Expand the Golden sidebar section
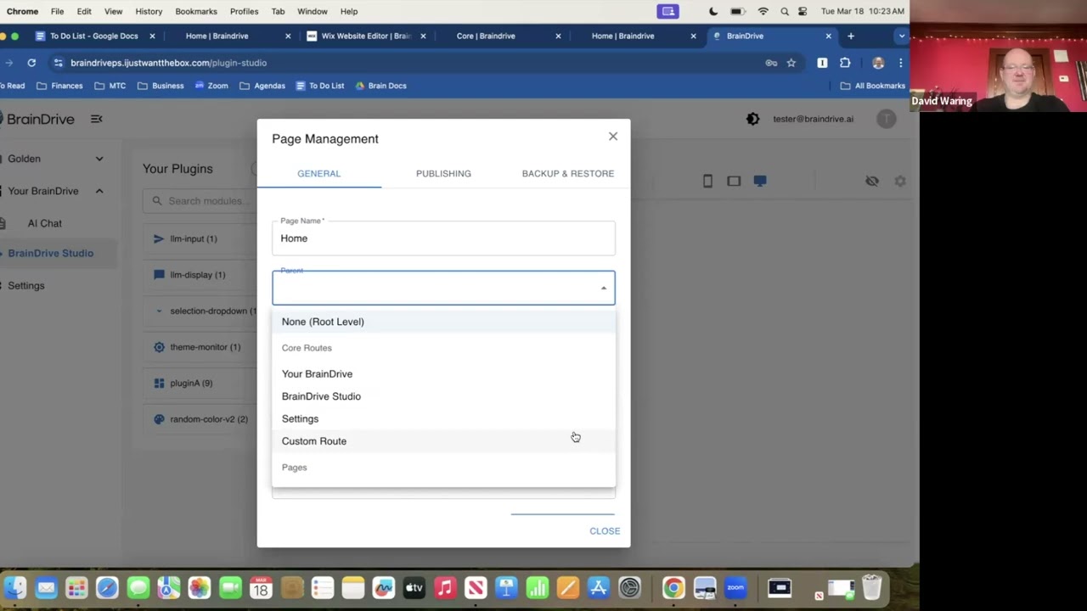The image size is (1087, 611). click(99, 159)
